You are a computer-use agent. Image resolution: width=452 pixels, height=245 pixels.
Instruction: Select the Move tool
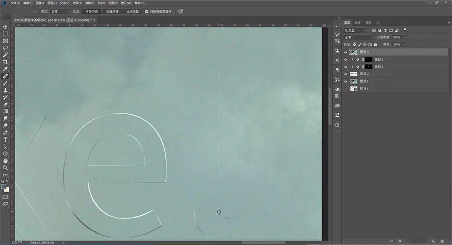5,27
